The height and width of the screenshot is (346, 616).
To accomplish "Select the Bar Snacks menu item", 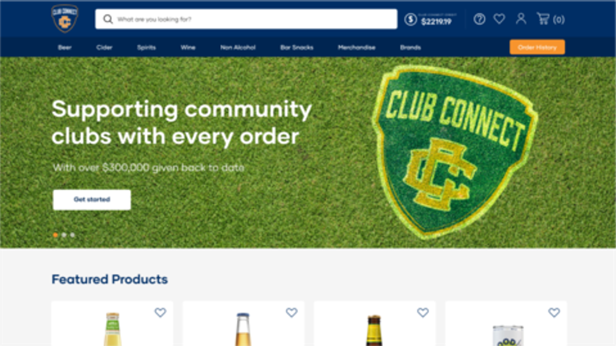I will pos(297,47).
